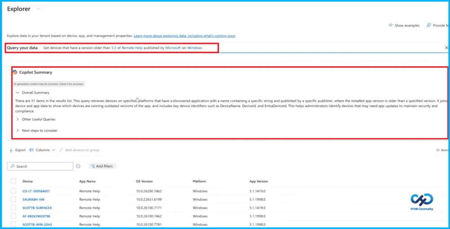Check the box for CD-LT-309584657
The height and width of the screenshot is (229, 450).
13,191
